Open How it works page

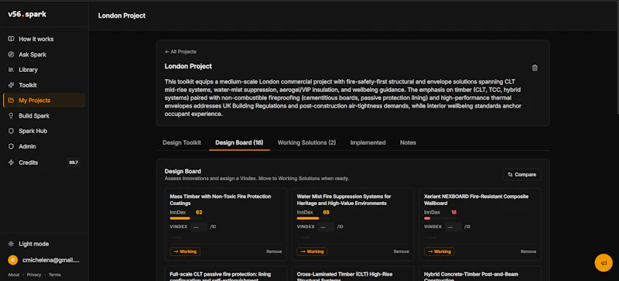(x=44, y=39)
